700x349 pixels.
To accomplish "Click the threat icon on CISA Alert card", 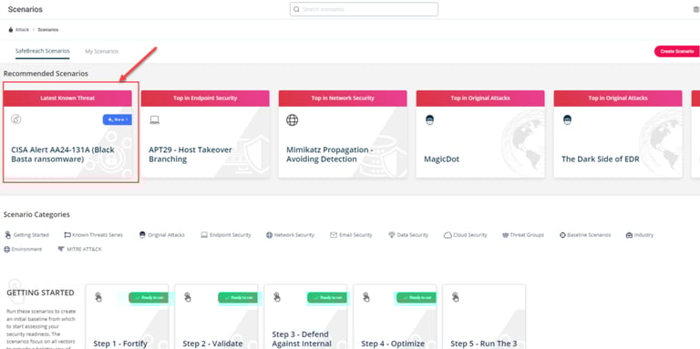I will [16, 119].
